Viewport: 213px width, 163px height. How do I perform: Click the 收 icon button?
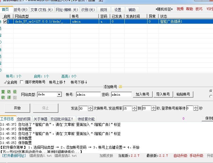pyautogui.click(x=3, y=97)
